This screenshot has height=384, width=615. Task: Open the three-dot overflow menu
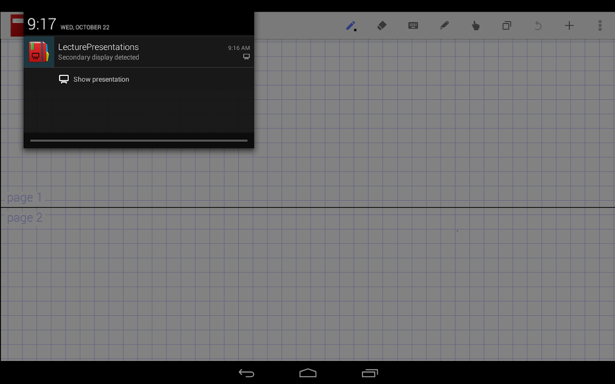(x=600, y=26)
